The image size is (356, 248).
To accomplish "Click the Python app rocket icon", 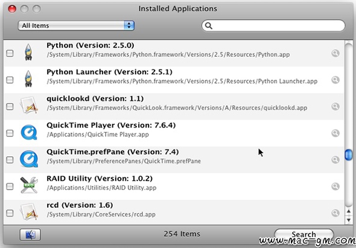I will (x=28, y=52).
